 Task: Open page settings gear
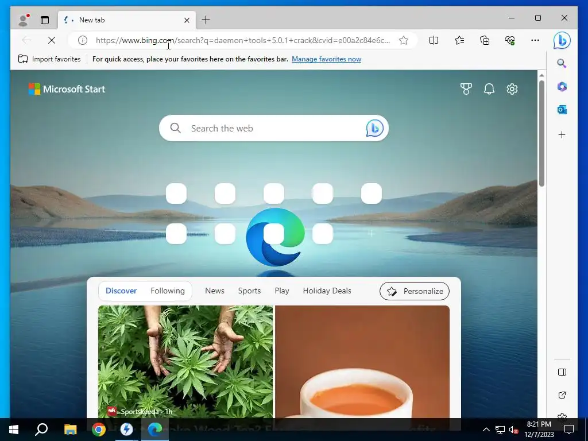pos(512,89)
